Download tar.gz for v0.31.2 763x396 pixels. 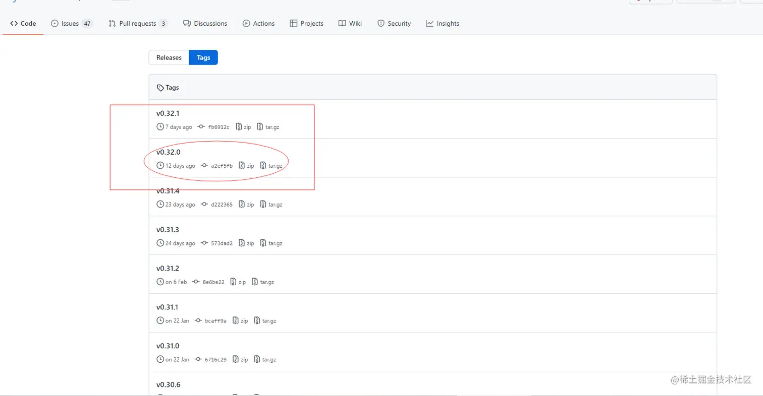coord(263,282)
